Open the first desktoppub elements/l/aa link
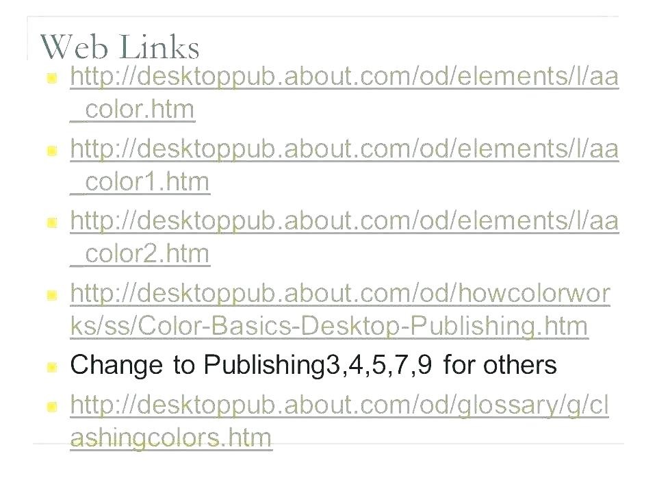 pos(345,78)
